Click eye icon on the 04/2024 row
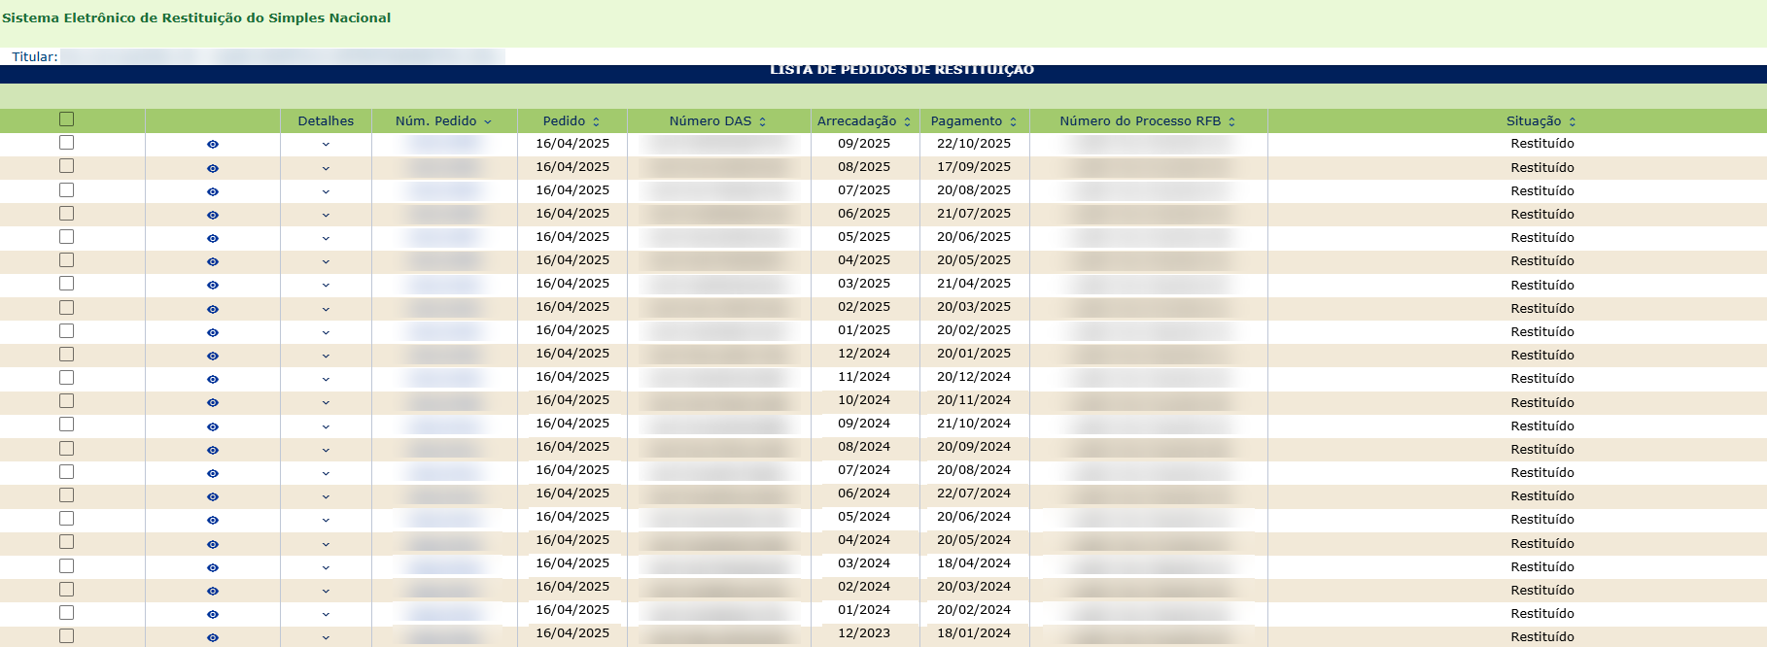Screen dimensions: 1767x647 tap(213, 544)
